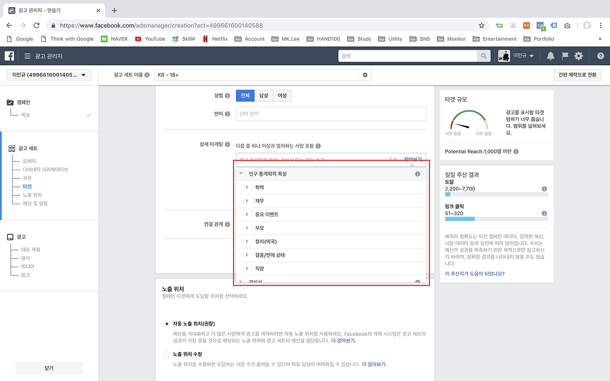Select the 자동 노출 위치(권장) radio button

pyautogui.click(x=167, y=323)
